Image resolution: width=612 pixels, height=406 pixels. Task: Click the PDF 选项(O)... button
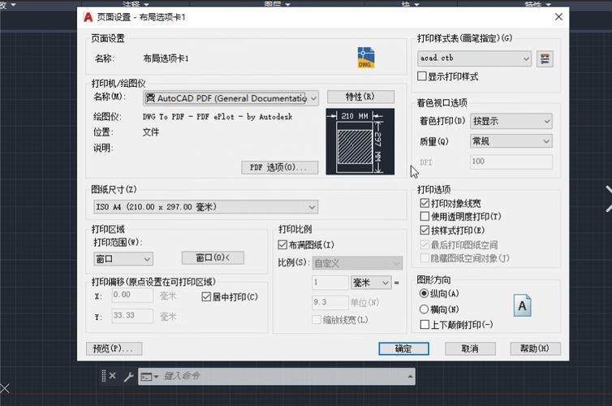coord(279,167)
